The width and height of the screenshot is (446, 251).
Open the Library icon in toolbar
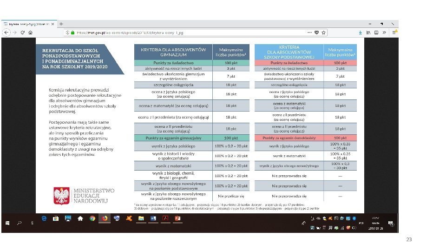[x=368, y=33]
